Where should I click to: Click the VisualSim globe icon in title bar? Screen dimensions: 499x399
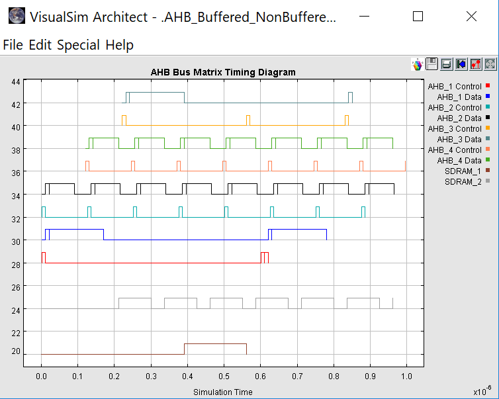point(17,17)
